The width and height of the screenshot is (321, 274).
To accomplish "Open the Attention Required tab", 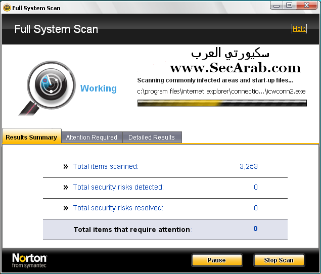I will click(x=91, y=137).
